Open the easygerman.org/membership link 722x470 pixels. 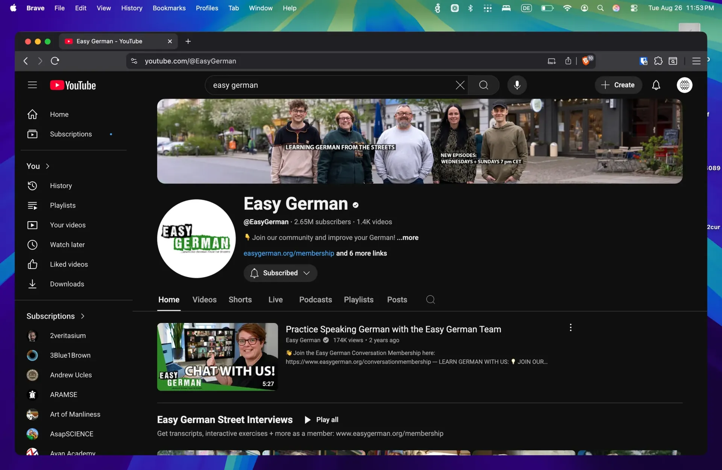(x=289, y=253)
